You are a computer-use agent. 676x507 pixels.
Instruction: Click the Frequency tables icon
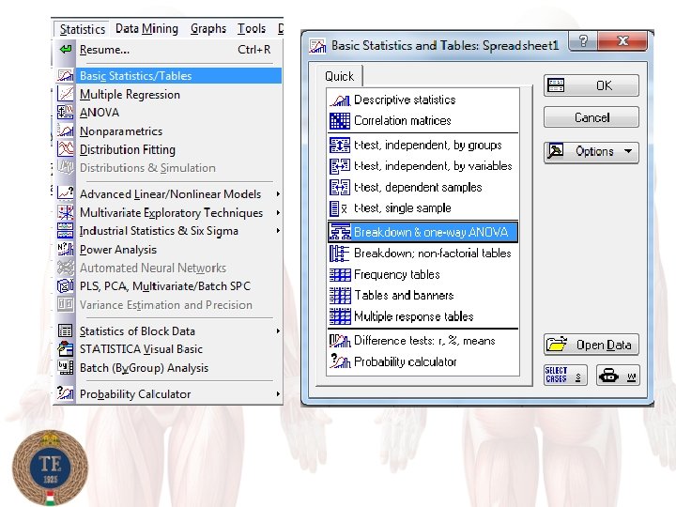coord(340,274)
